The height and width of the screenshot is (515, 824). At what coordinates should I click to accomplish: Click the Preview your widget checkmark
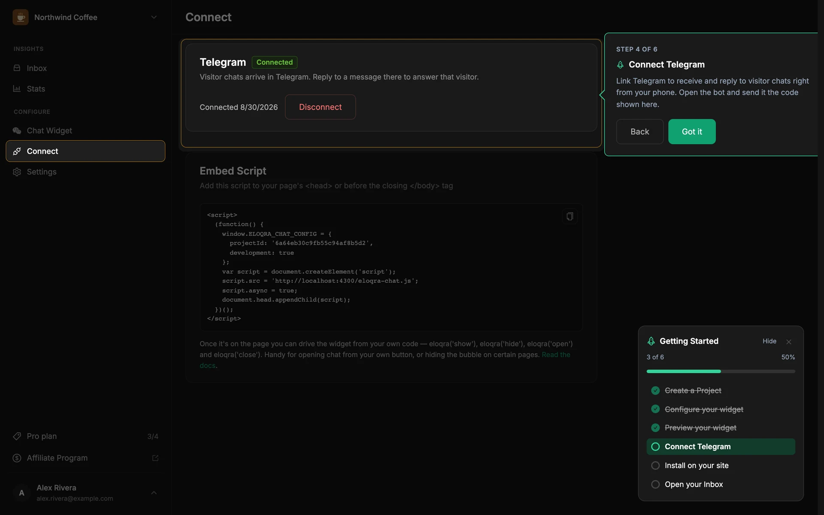[x=655, y=428]
